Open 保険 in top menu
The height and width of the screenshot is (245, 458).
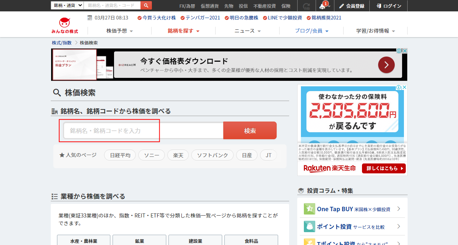click(286, 6)
